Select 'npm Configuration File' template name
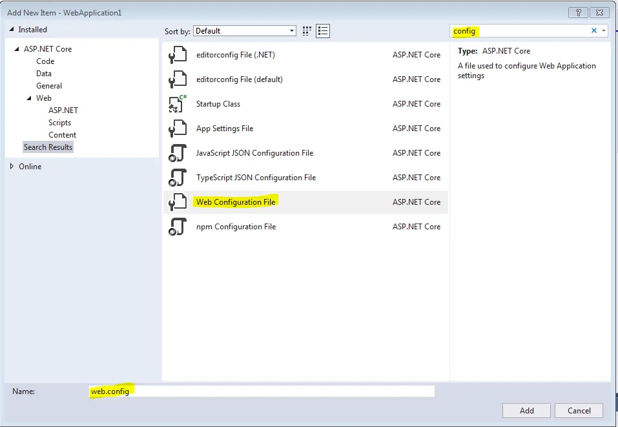This screenshot has width=618, height=427. pos(236,227)
